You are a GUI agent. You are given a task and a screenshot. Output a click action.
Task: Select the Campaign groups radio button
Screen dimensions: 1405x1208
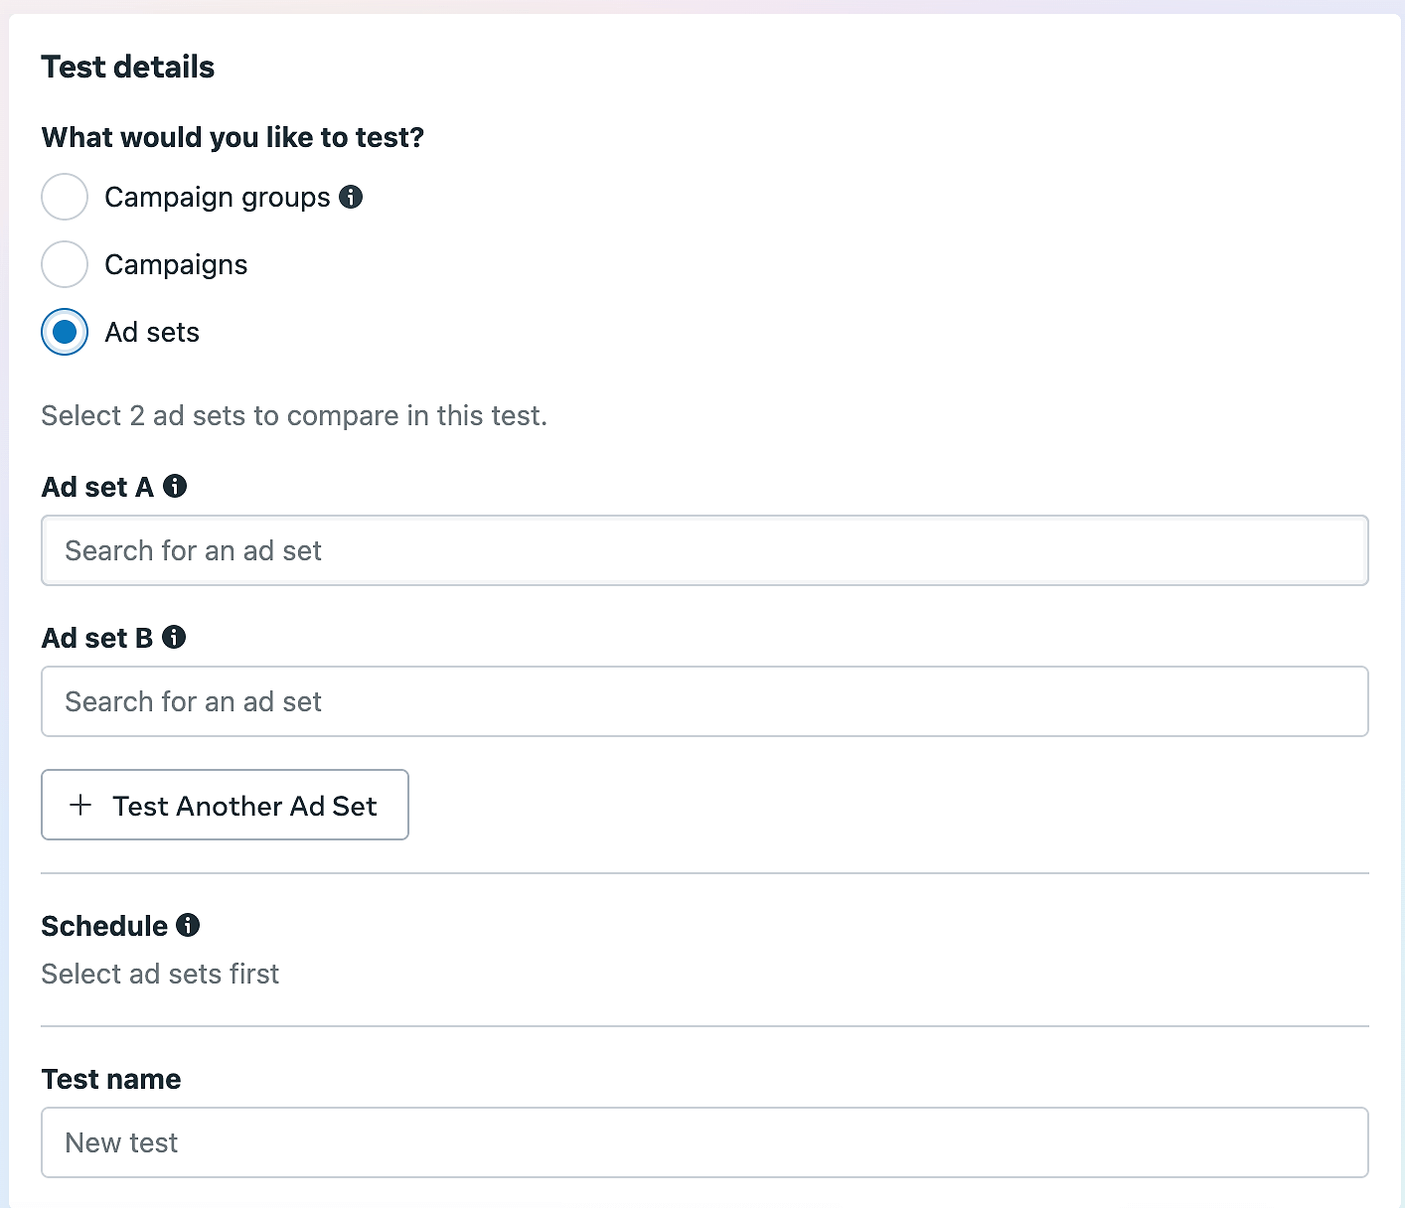tap(65, 197)
